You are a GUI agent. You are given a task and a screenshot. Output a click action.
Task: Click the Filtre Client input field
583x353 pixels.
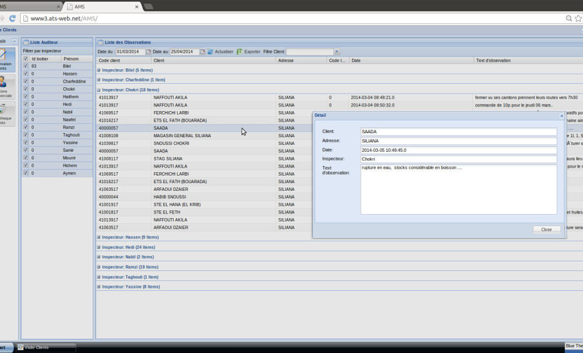pos(309,52)
